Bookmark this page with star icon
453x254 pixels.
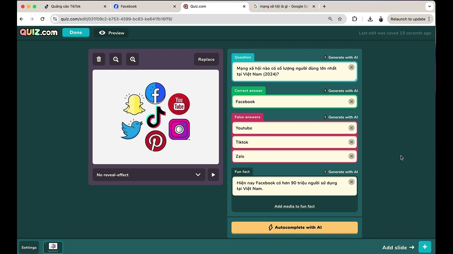340,19
